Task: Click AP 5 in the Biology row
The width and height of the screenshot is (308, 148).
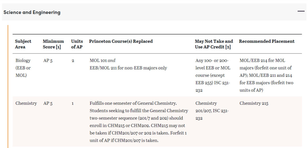Action: coord(48,61)
